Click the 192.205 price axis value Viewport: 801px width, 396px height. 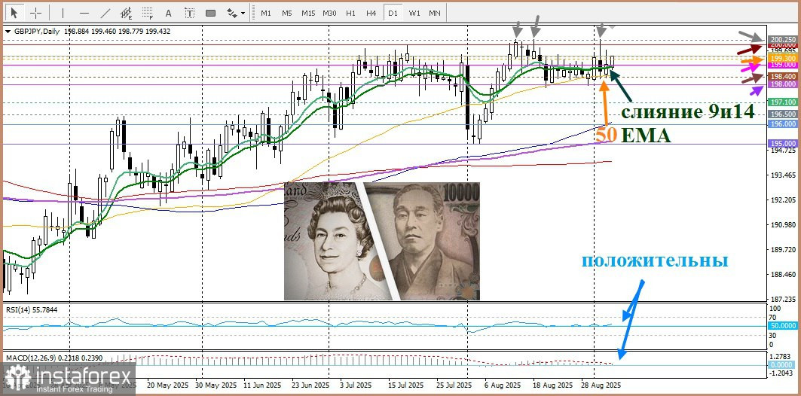pos(782,200)
